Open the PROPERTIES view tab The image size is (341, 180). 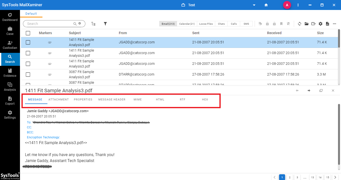click(x=83, y=99)
